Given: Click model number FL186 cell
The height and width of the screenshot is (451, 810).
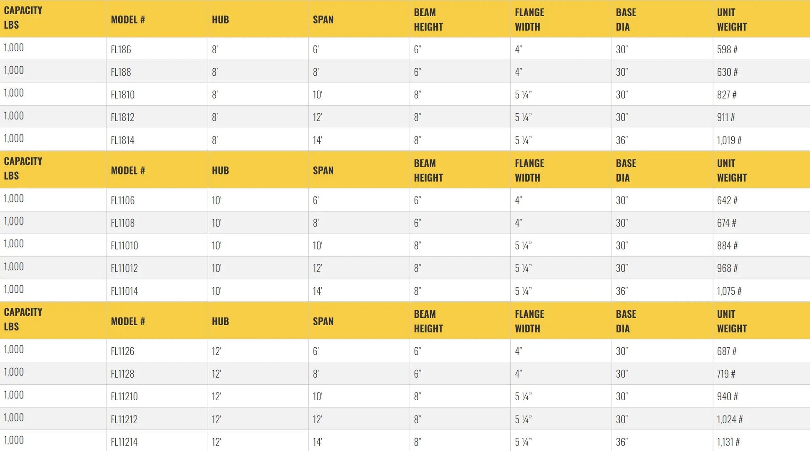Looking at the screenshot, I should (x=121, y=50).
